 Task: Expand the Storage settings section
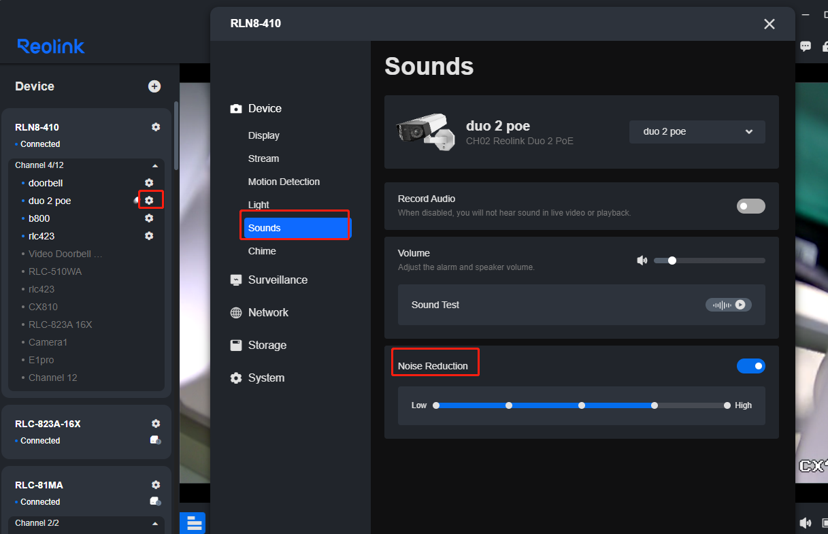coord(258,345)
